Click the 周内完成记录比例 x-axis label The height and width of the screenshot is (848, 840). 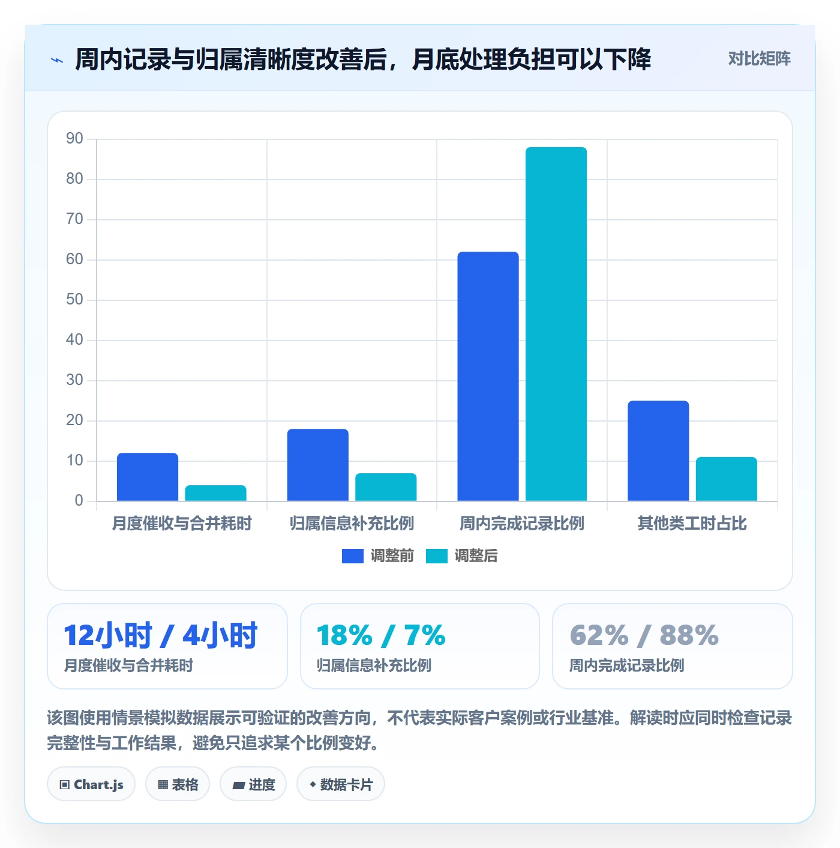pyautogui.click(x=522, y=524)
